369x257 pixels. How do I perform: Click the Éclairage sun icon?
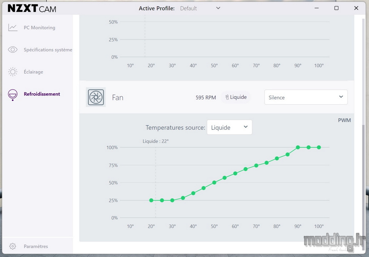tap(13, 72)
